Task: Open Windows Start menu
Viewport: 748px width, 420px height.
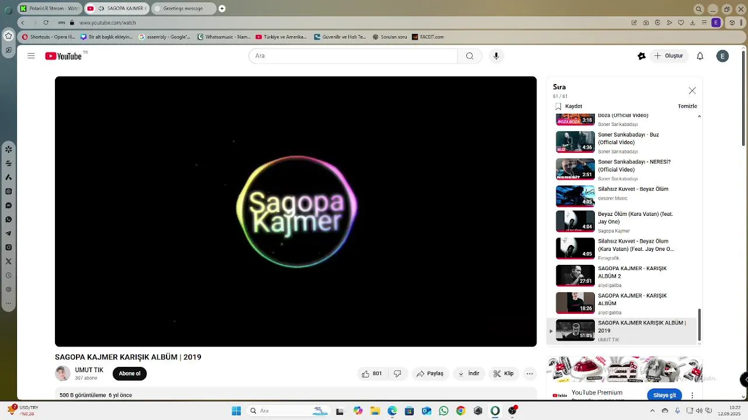Action: 236,411
